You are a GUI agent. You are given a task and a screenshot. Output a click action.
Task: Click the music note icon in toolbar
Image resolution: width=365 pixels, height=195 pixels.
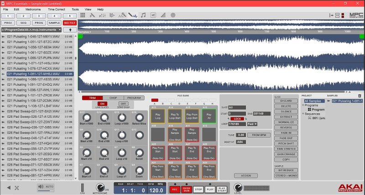pos(143,15)
